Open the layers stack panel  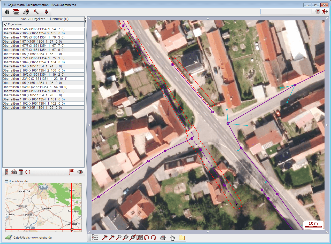[16, 12]
